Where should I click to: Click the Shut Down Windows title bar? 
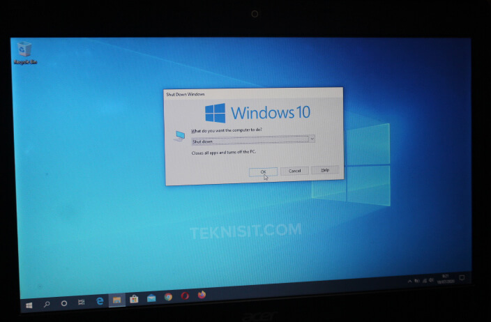pos(253,93)
